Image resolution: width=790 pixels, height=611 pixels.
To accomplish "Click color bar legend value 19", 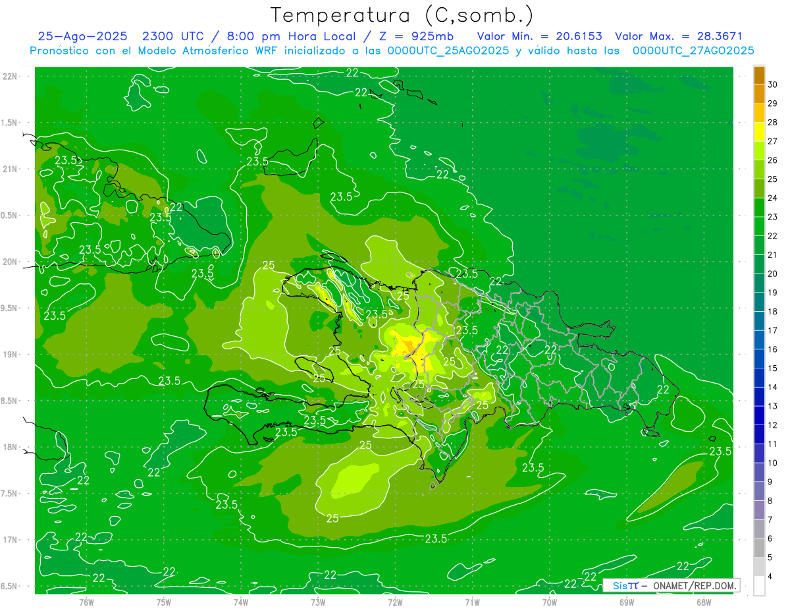I will [x=773, y=293].
